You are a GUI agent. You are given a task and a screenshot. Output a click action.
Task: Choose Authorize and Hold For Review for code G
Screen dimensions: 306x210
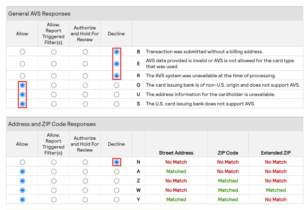tap(85, 85)
